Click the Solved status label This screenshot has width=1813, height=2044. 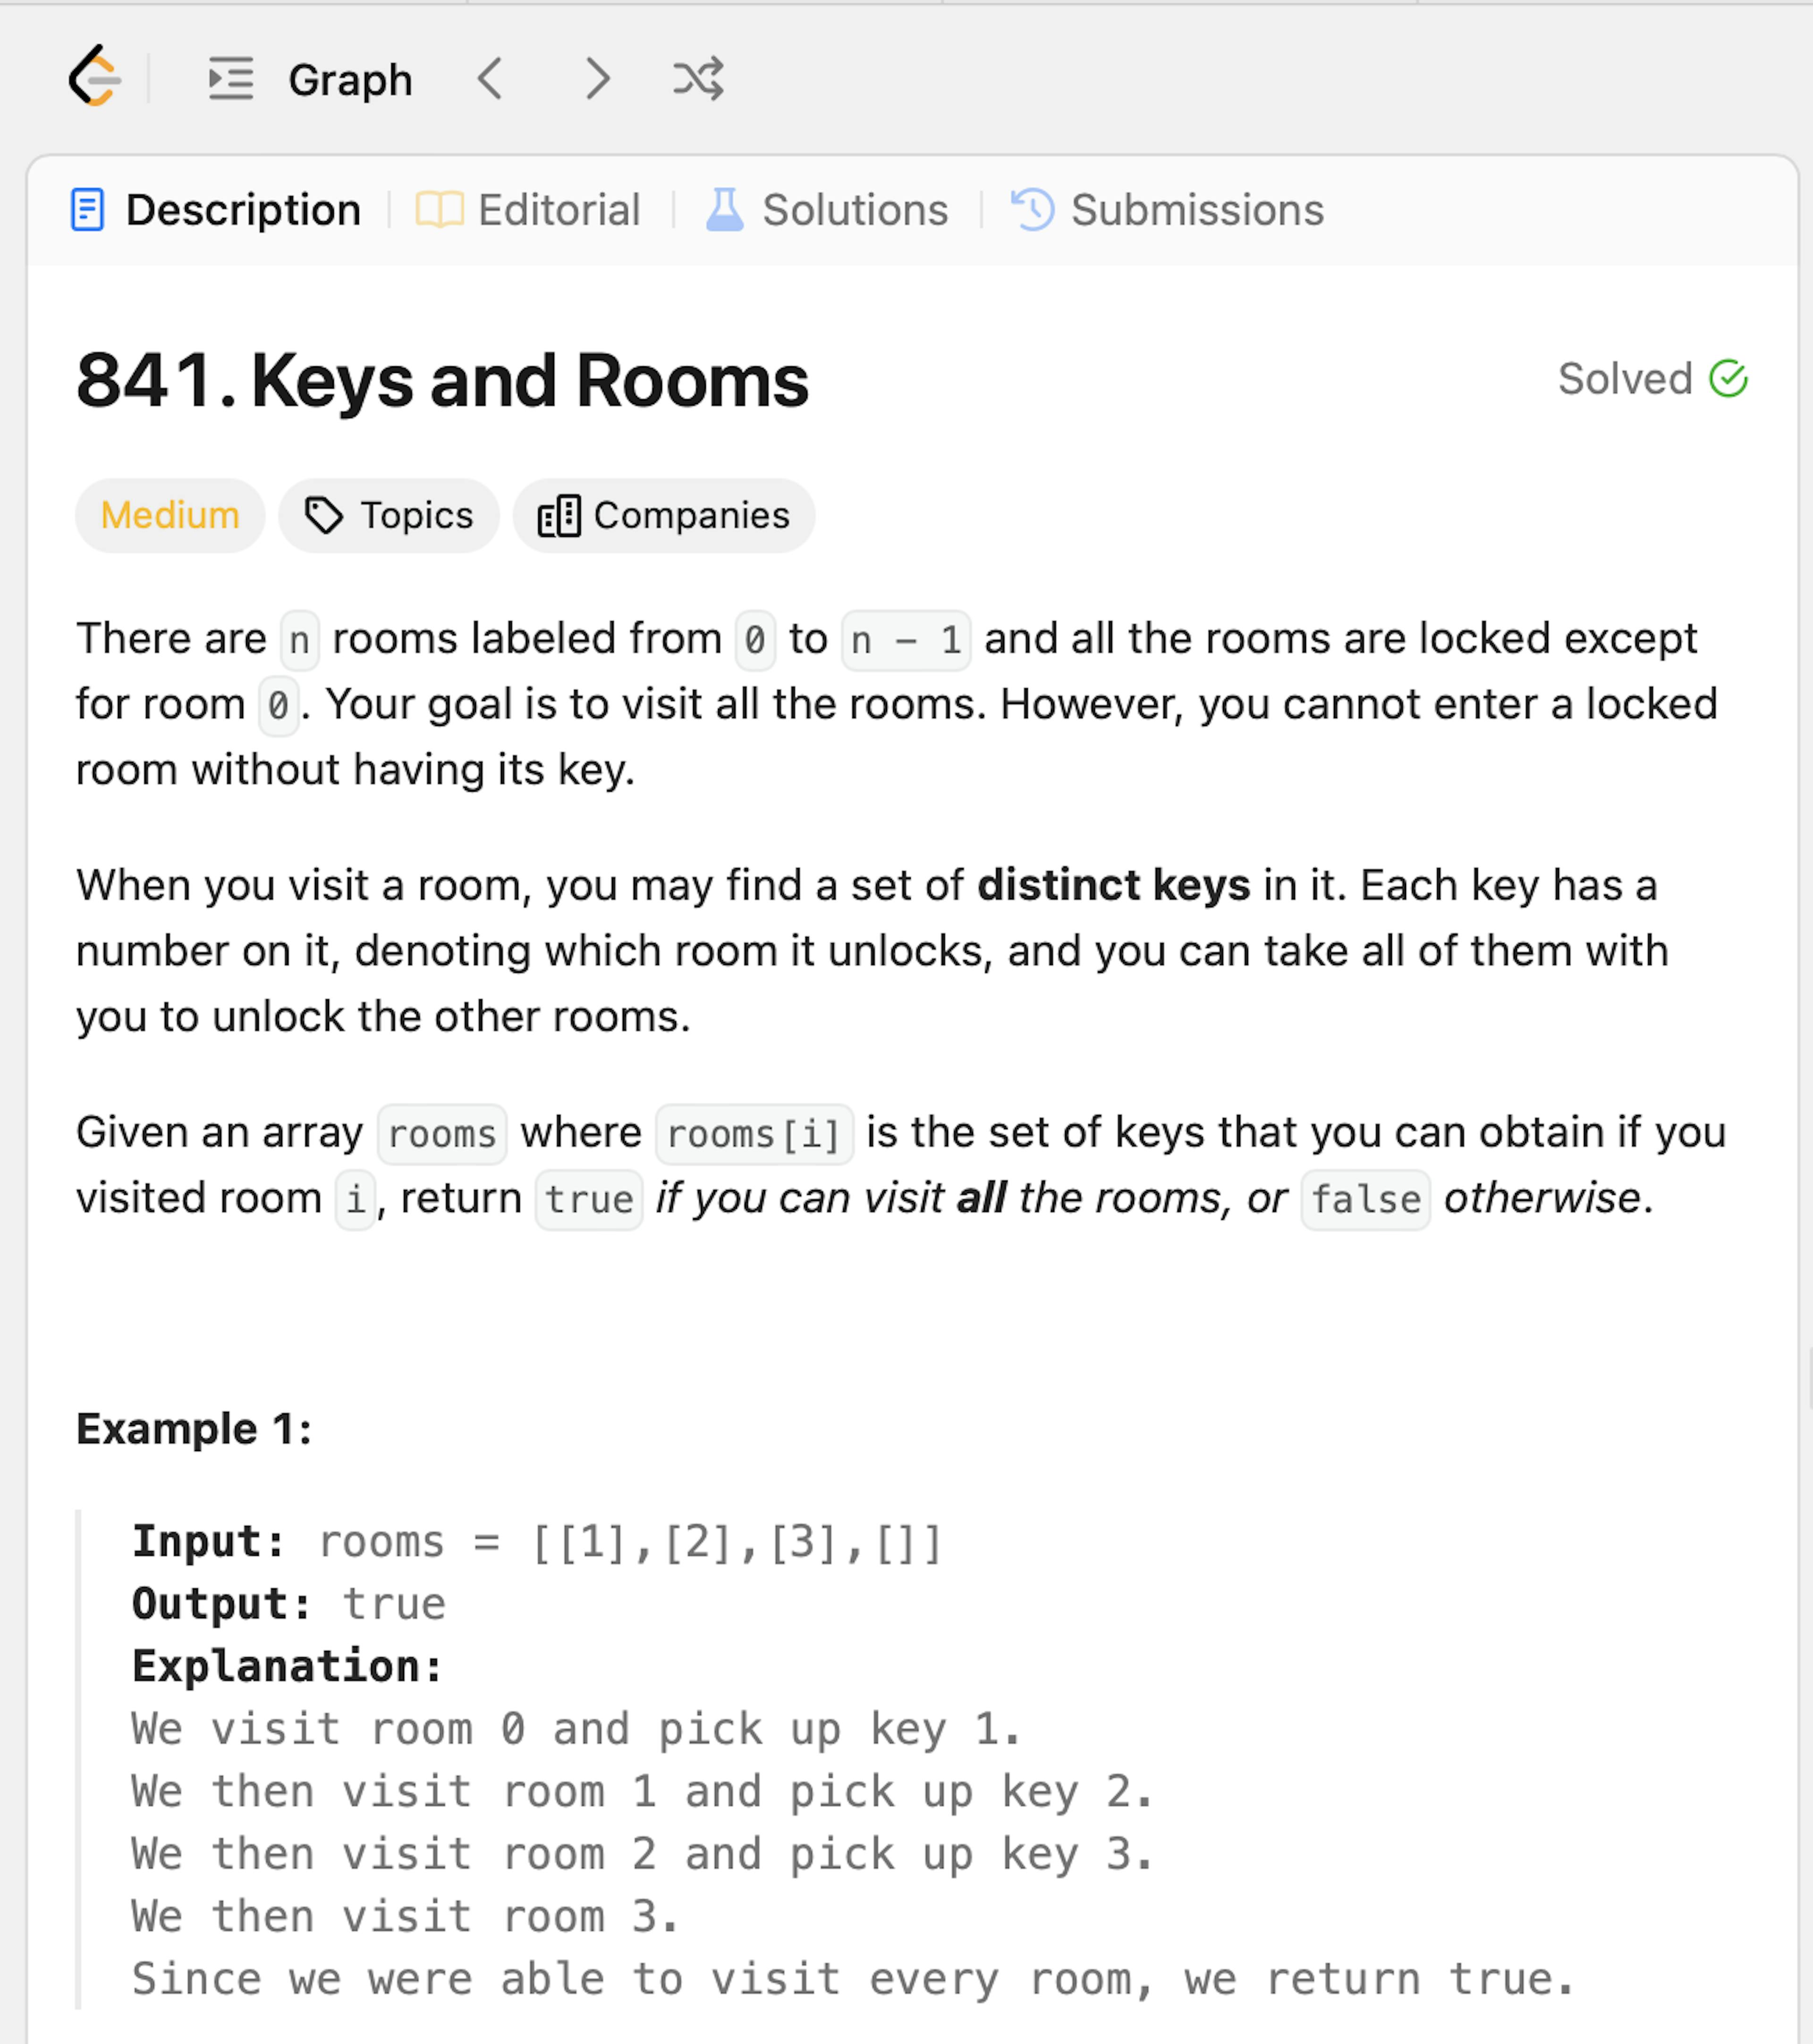point(1624,379)
